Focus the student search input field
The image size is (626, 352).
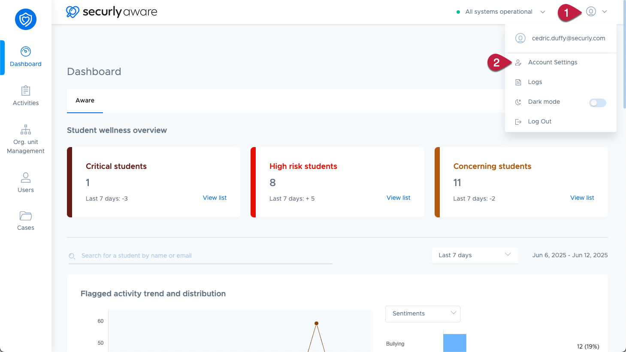(200, 256)
